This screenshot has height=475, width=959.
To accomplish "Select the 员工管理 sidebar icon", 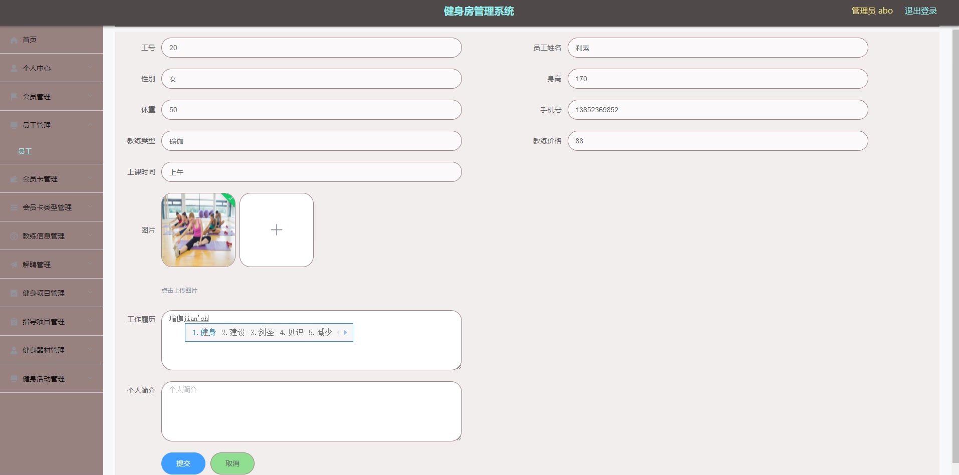I will [x=14, y=125].
